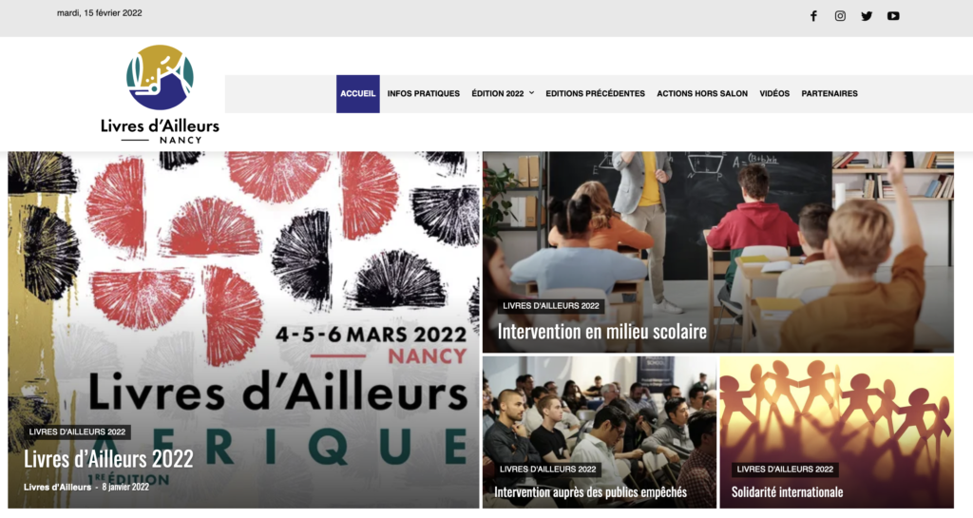Open the Éditions Précédentes menu item
Screen dimensions: 973x518
pos(596,94)
